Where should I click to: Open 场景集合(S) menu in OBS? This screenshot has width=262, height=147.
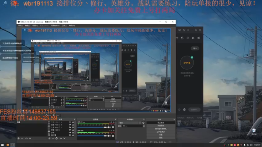[55, 25]
